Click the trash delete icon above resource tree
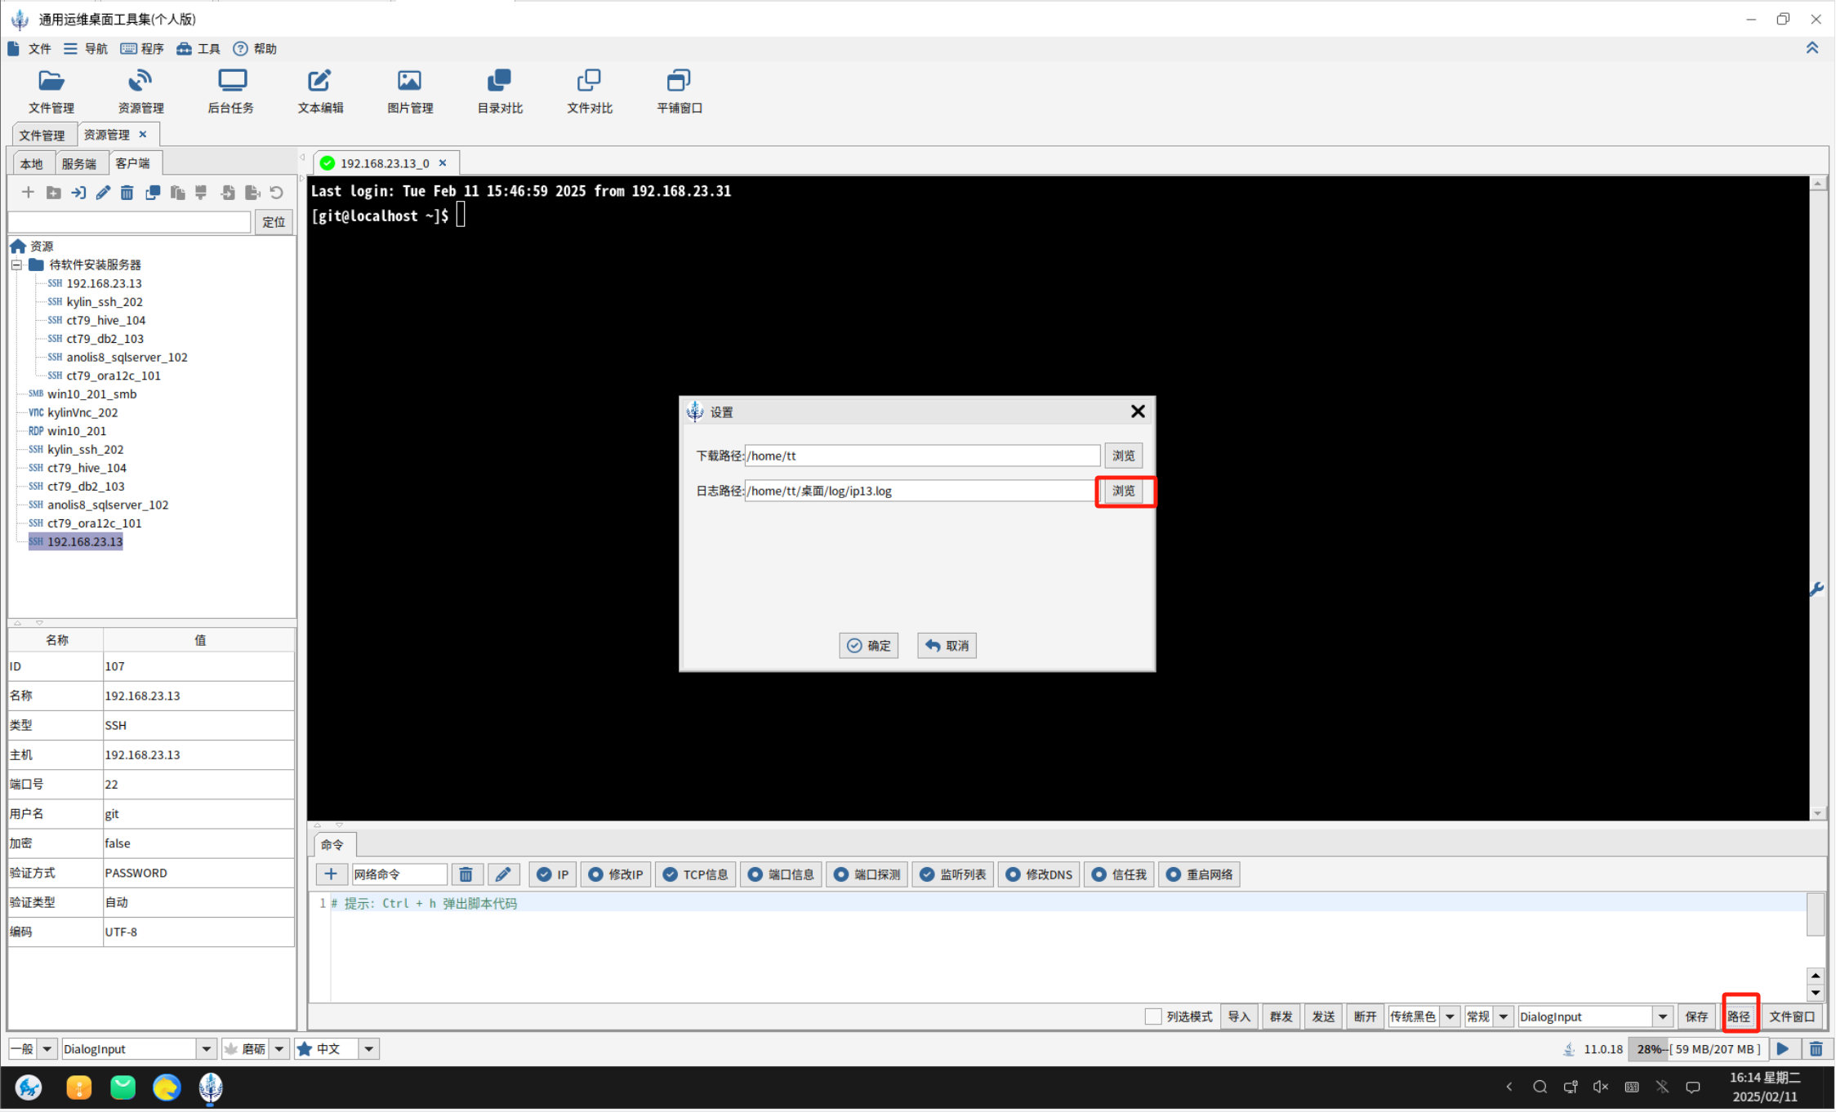The height and width of the screenshot is (1112, 1836). point(127,193)
